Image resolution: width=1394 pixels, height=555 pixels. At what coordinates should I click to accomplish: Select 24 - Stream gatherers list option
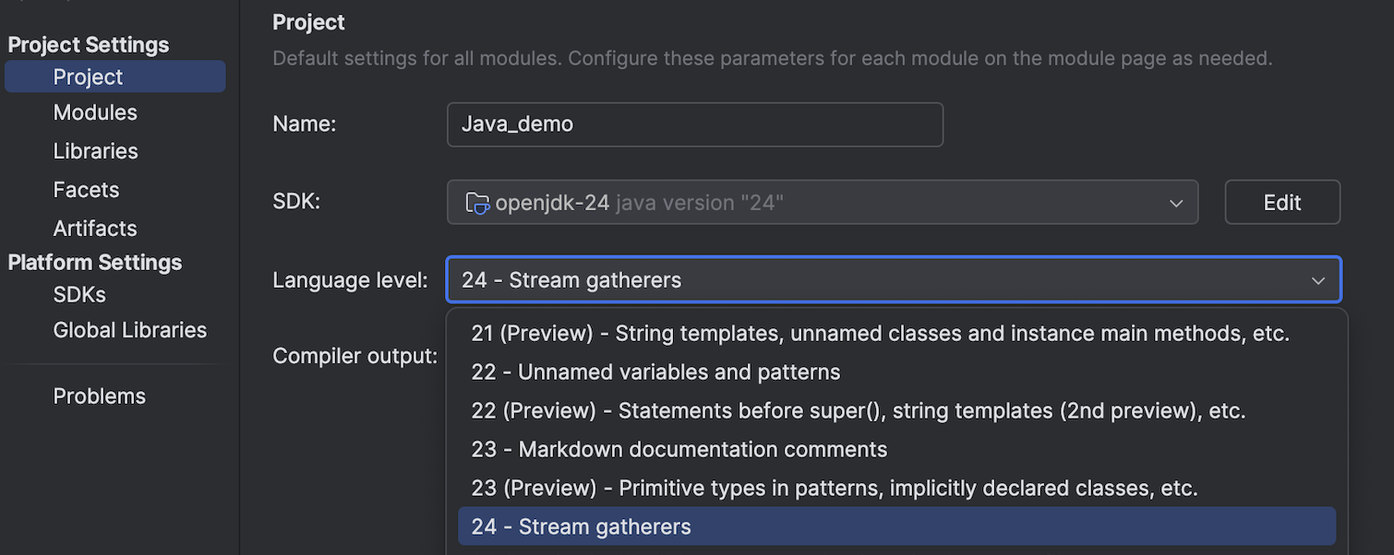point(581,527)
